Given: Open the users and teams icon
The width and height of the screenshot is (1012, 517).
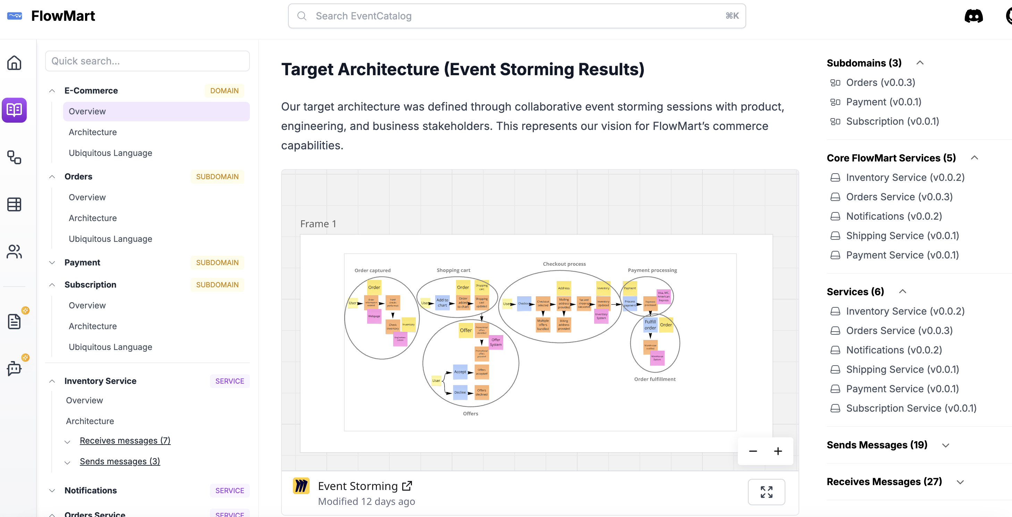Looking at the screenshot, I should (14, 252).
